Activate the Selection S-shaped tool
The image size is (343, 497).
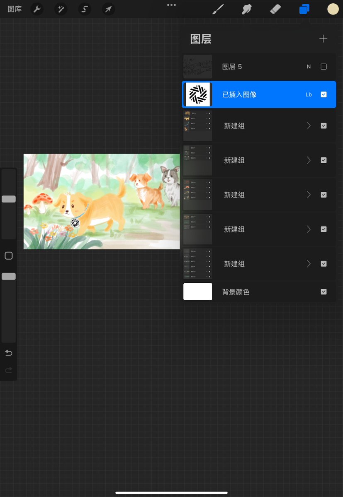(x=85, y=9)
